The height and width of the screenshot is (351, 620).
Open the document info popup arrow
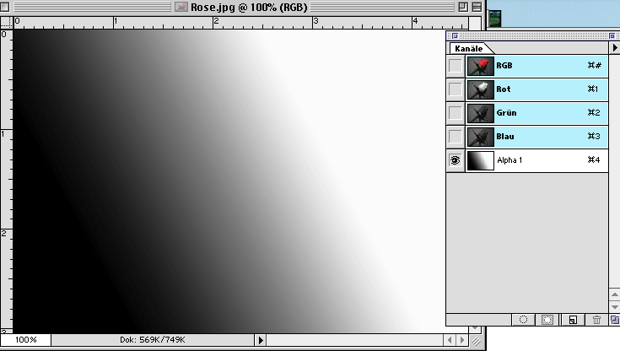(261, 341)
